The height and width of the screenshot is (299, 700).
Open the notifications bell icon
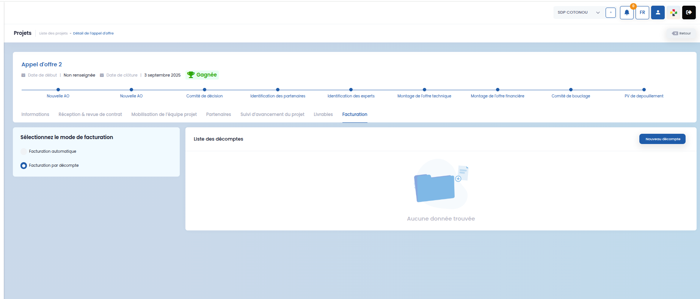pyautogui.click(x=626, y=13)
